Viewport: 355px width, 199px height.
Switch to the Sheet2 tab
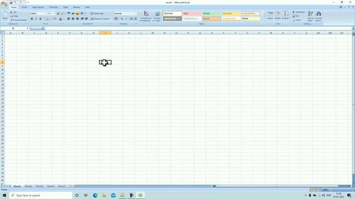(x=28, y=186)
